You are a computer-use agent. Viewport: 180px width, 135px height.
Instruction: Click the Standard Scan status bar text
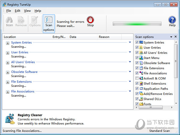point(160,131)
